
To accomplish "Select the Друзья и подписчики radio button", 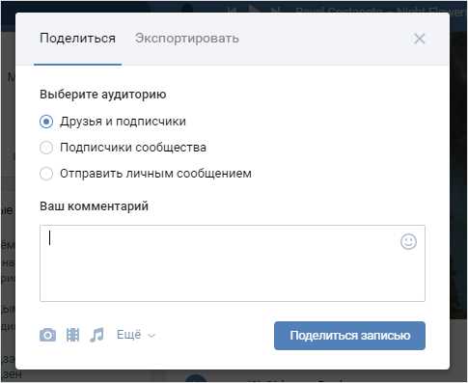I will (46, 122).
